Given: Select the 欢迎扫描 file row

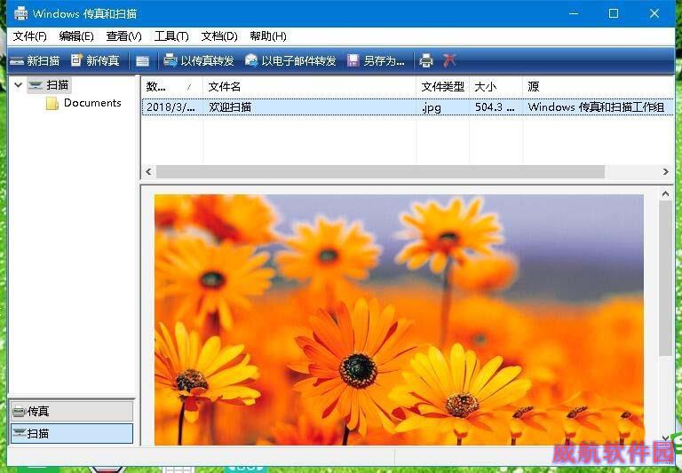Looking at the screenshot, I should [408, 107].
